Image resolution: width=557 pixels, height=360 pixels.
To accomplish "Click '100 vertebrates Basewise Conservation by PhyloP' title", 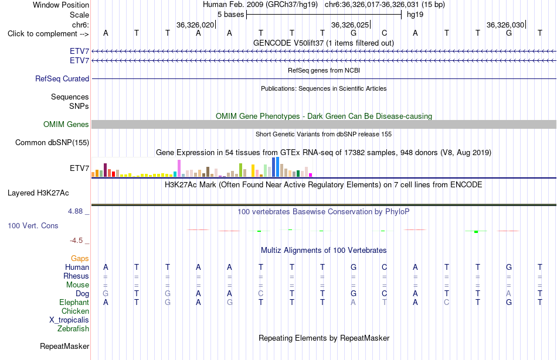I will click(x=323, y=212).
